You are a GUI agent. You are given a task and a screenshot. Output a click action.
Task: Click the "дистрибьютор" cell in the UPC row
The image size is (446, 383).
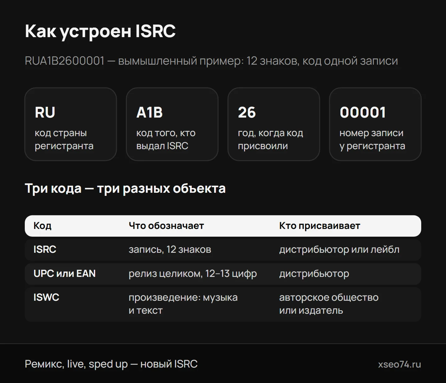tap(314, 273)
